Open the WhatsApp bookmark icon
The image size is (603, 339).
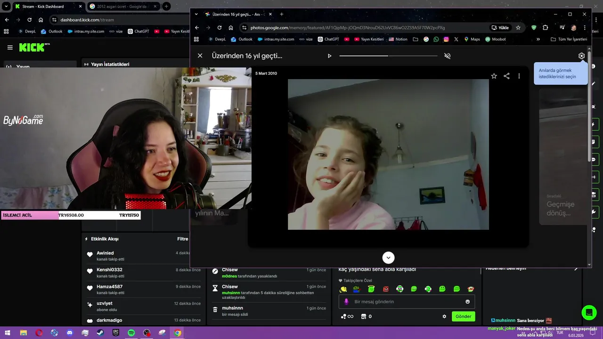click(x=436, y=39)
